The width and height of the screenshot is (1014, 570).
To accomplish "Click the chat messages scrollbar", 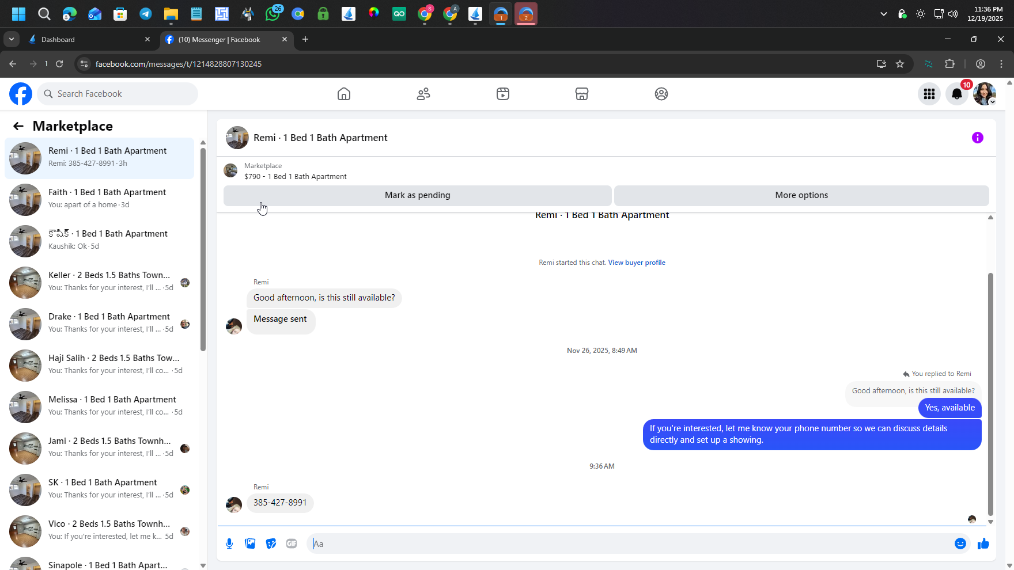I will pos(991,393).
